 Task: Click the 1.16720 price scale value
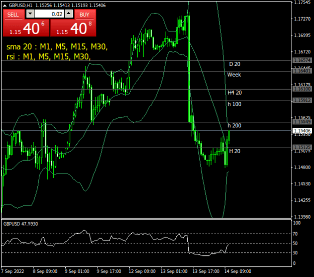click(302, 52)
